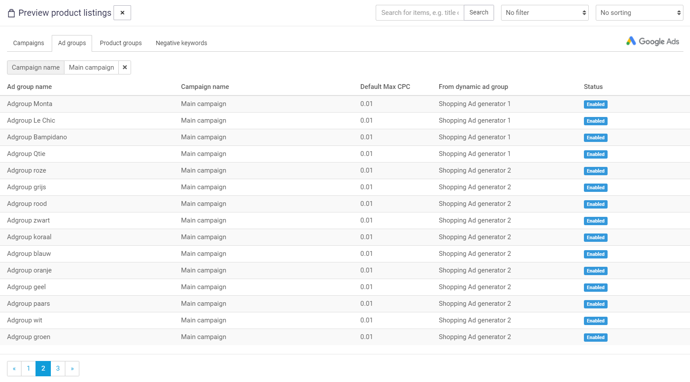Open the No filter dropdown
This screenshot has height=382, width=690.
click(544, 13)
